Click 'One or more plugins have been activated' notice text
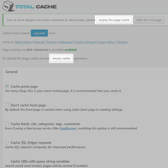The width and height of the screenshot is (168, 168). pyautogui.click(x=51, y=20)
